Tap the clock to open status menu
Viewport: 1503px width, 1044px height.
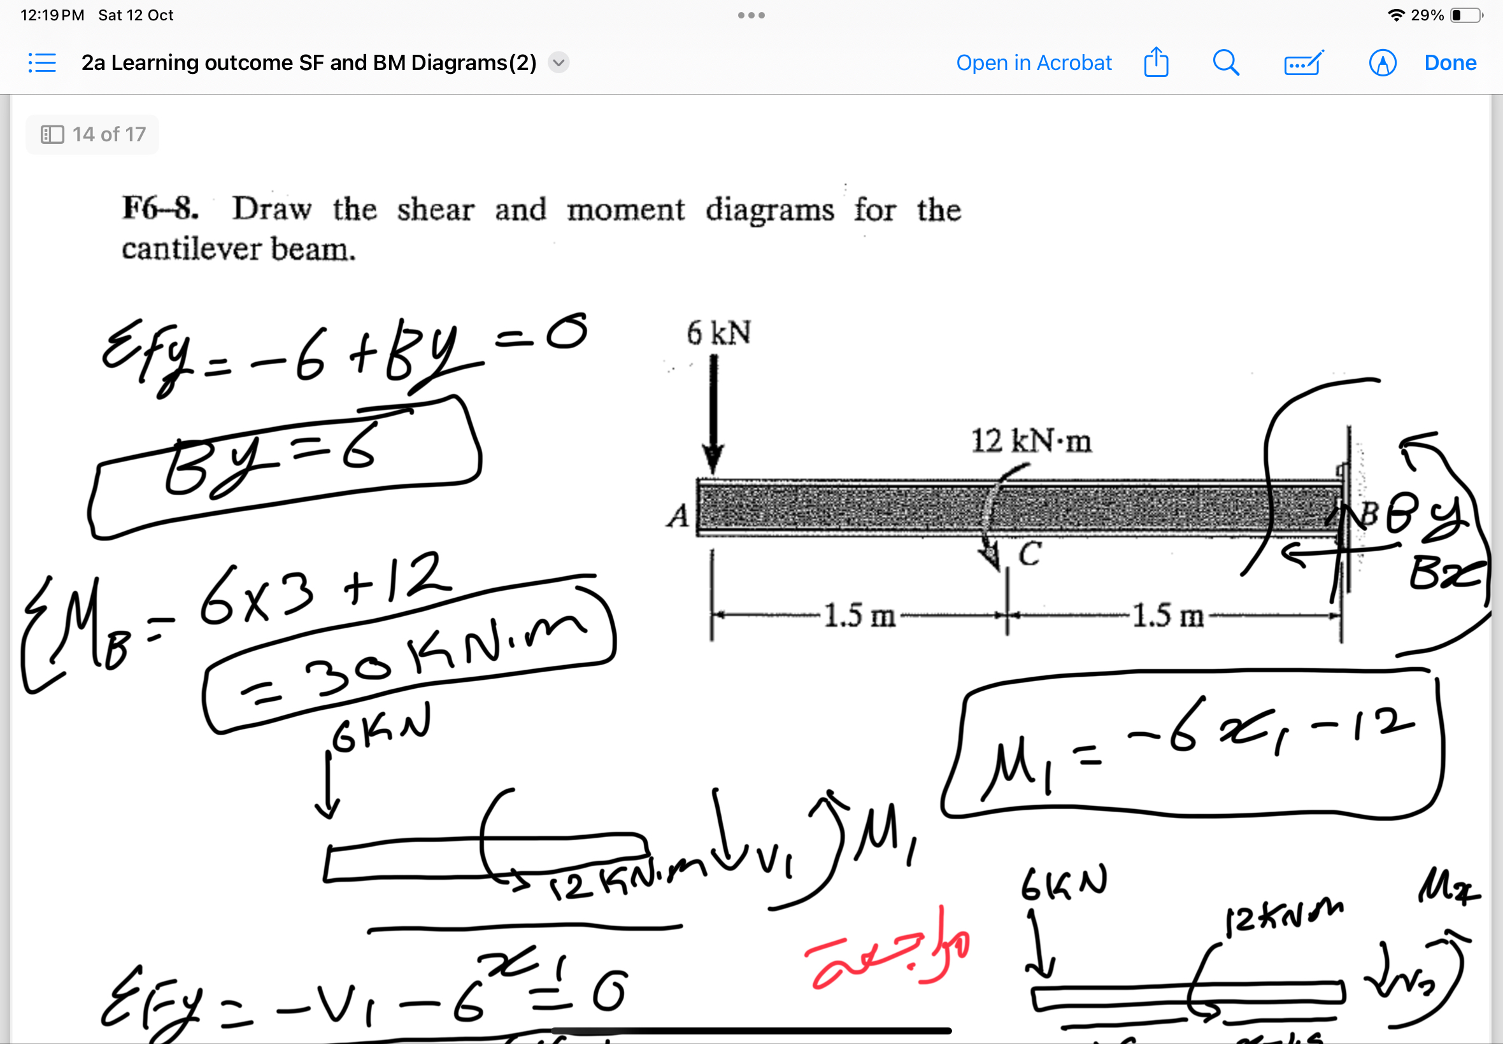point(50,15)
